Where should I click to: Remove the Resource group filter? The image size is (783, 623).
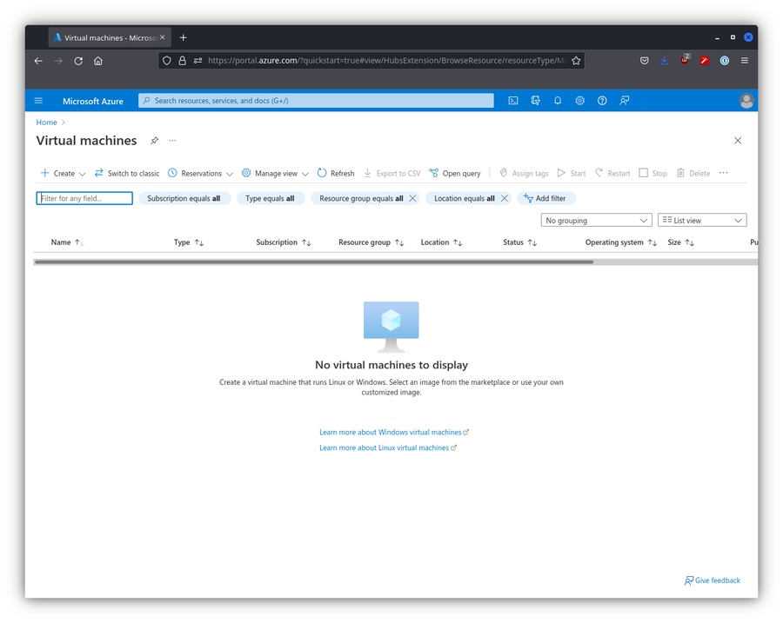pyautogui.click(x=412, y=198)
